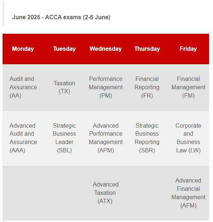Click Strategic Business Leader (SBL) cell
This screenshot has height=222, width=213.
point(64,138)
